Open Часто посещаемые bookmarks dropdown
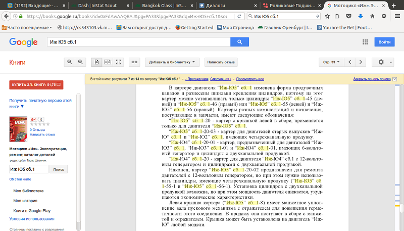The height and width of the screenshot is (231, 404). pyautogui.click(x=27, y=27)
